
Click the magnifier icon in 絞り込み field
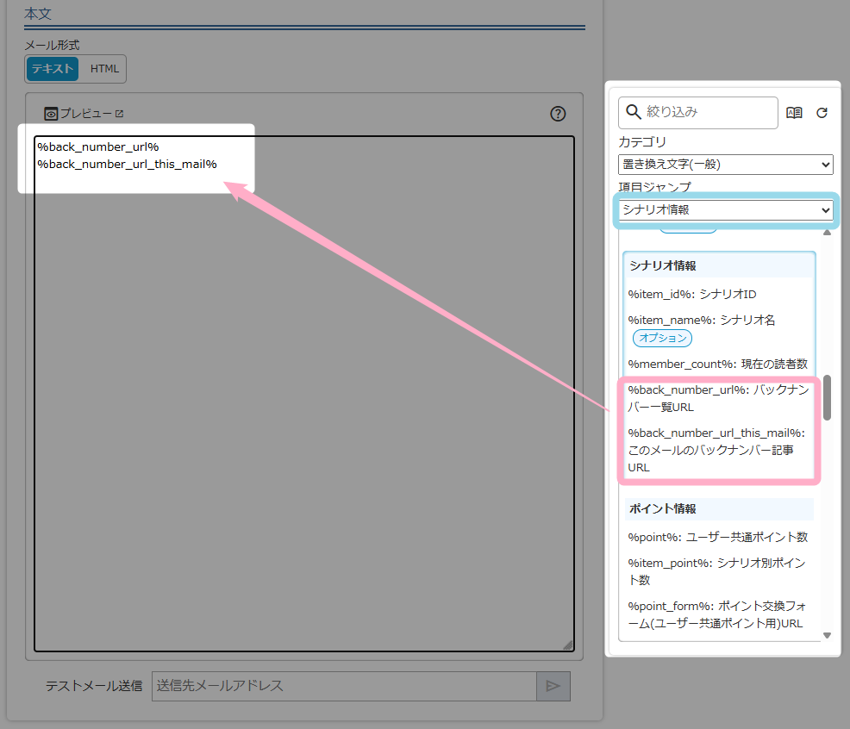(634, 112)
